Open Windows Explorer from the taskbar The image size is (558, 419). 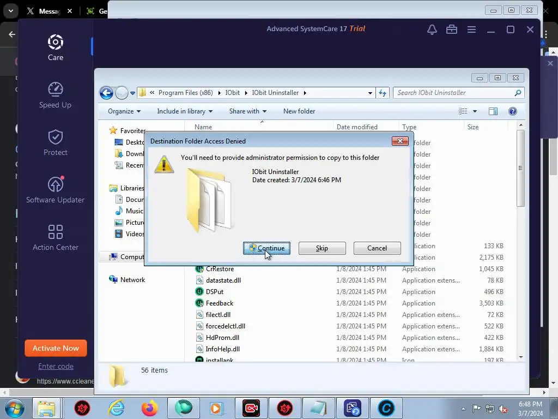click(x=47, y=408)
